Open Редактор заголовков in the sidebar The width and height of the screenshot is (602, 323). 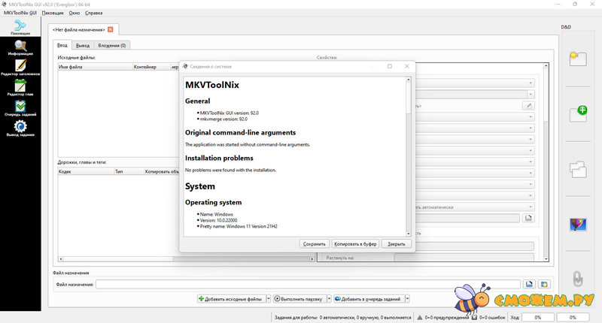point(20,68)
